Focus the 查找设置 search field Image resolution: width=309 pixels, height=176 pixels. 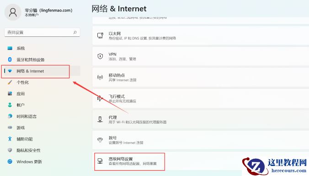pyautogui.click(x=42, y=32)
